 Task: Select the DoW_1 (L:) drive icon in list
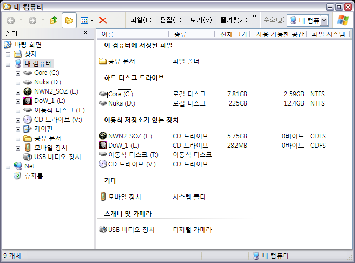[103, 146]
